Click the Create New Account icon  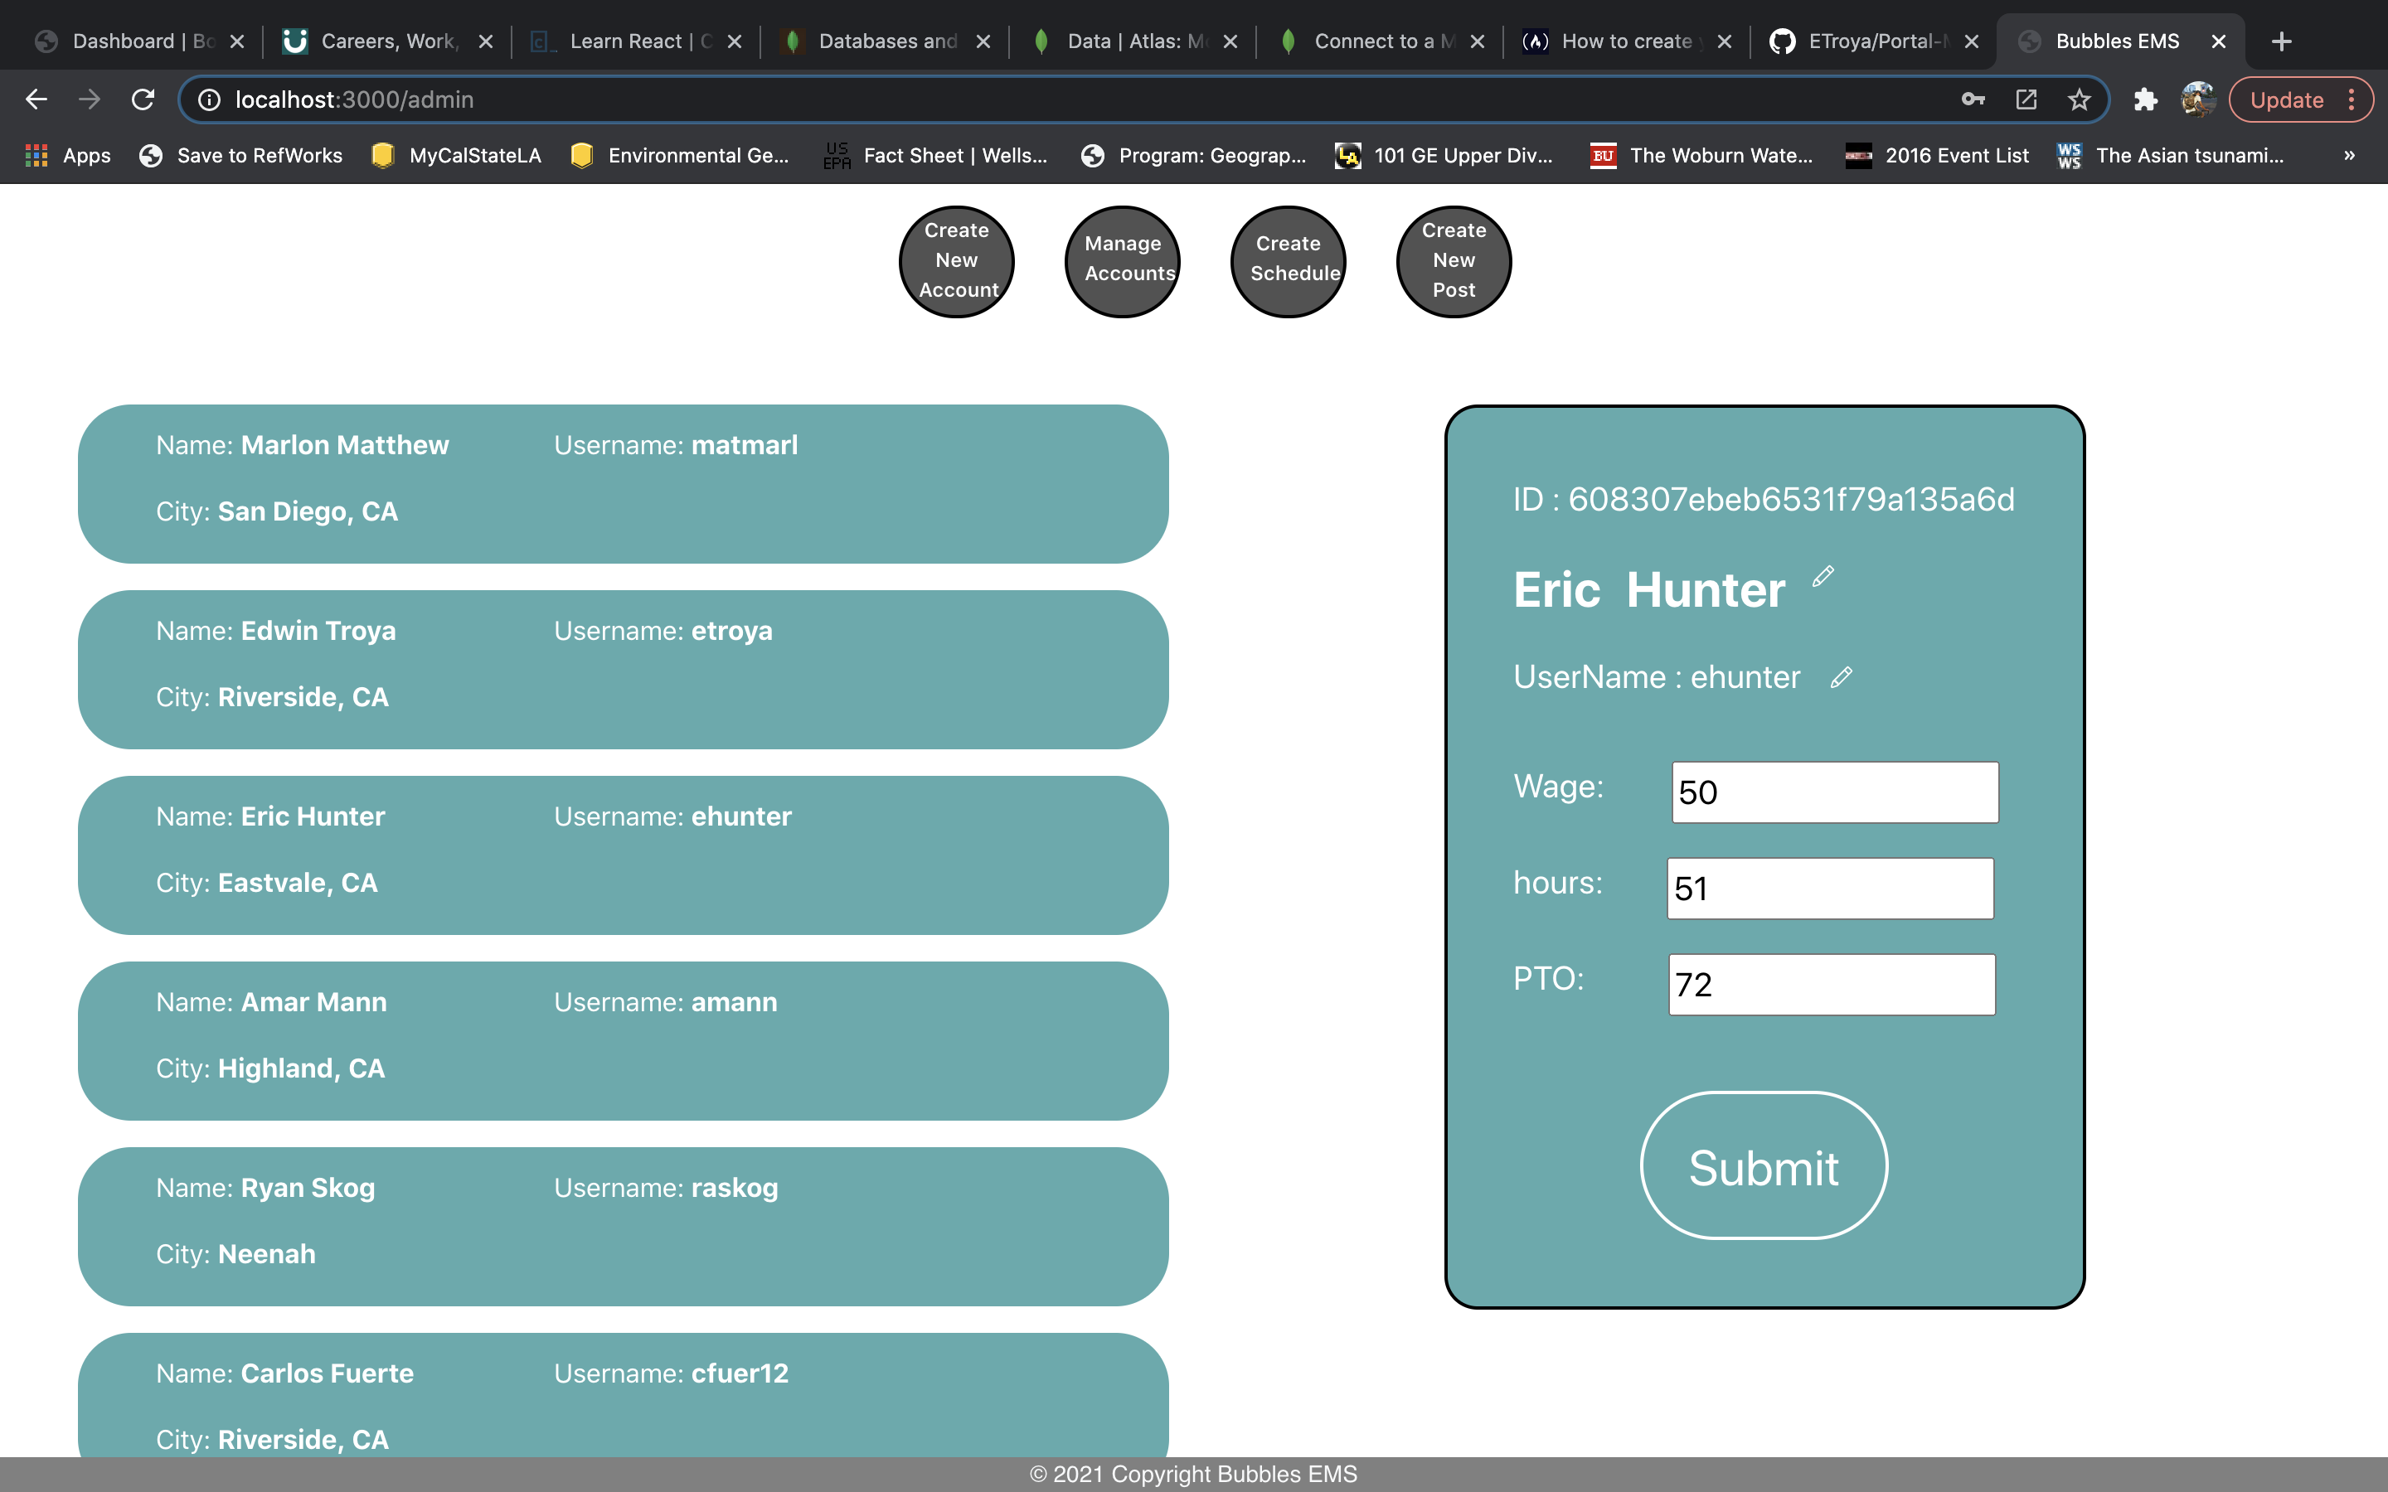pos(956,259)
